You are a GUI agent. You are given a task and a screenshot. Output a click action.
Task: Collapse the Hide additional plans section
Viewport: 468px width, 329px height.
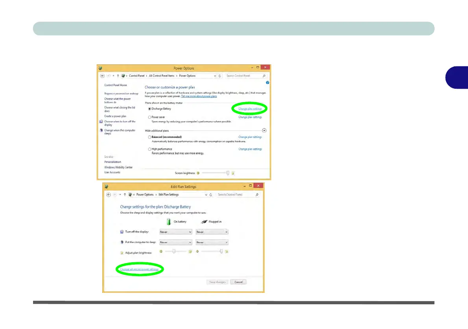point(264,130)
